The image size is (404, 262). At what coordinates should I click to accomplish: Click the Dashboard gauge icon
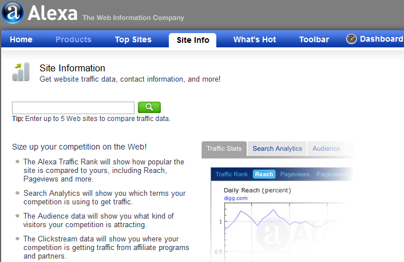pyautogui.click(x=351, y=39)
